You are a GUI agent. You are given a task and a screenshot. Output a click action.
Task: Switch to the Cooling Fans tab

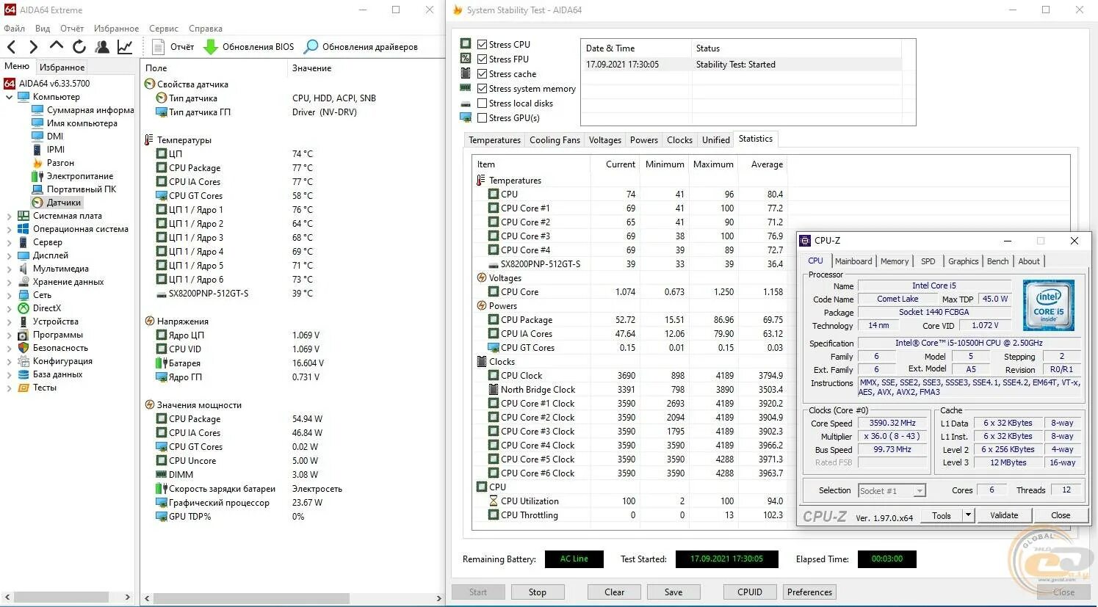point(555,140)
